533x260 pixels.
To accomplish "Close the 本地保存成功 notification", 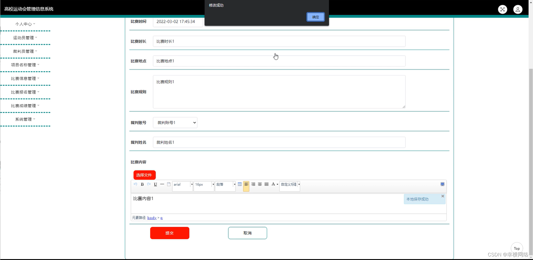I will (443, 196).
